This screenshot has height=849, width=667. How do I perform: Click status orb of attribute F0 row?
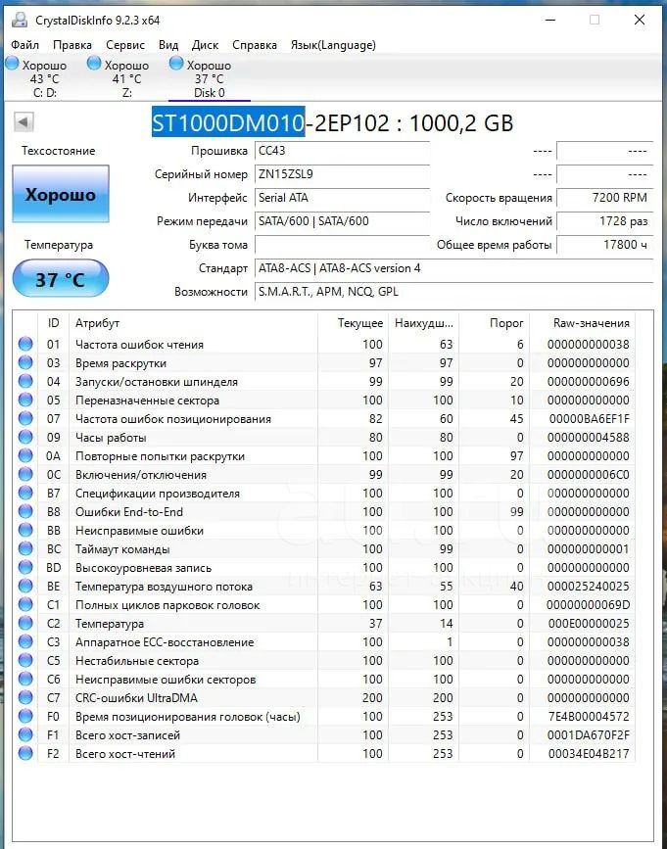coord(25,717)
